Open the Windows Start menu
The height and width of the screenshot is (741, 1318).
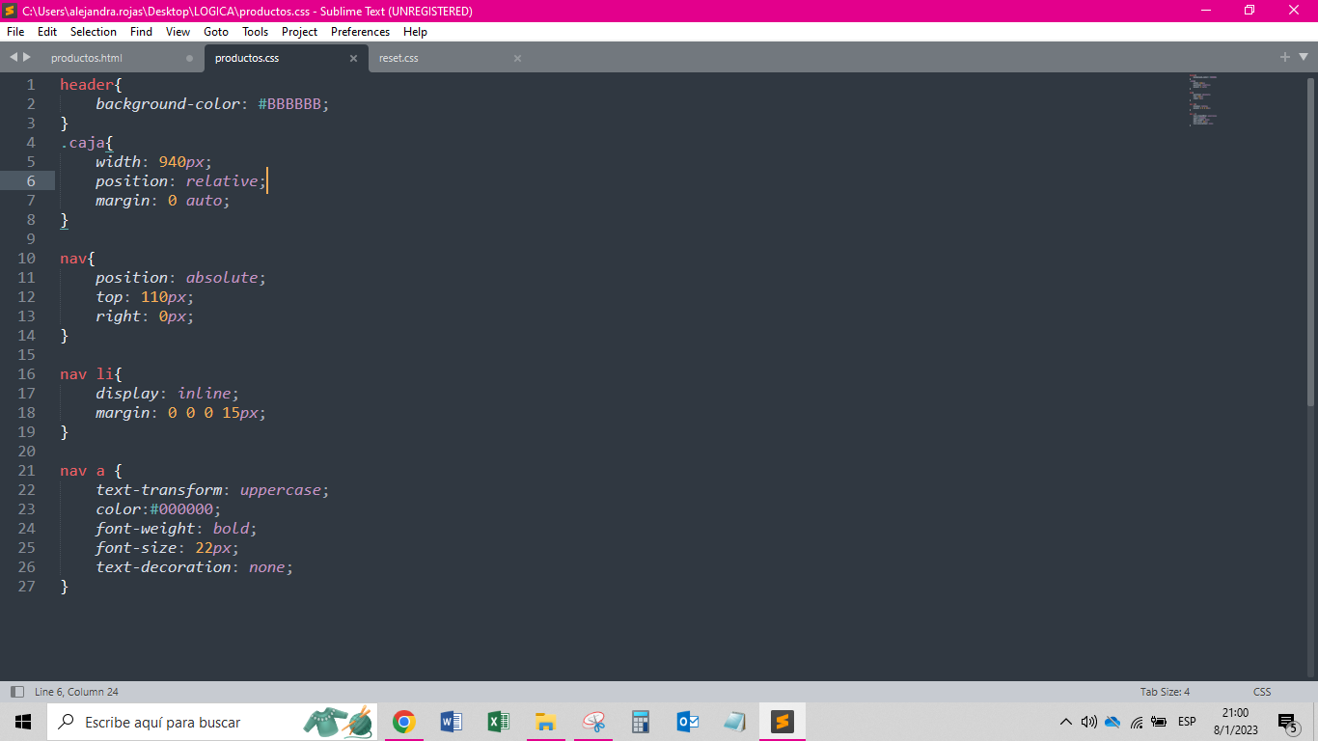[23, 722]
